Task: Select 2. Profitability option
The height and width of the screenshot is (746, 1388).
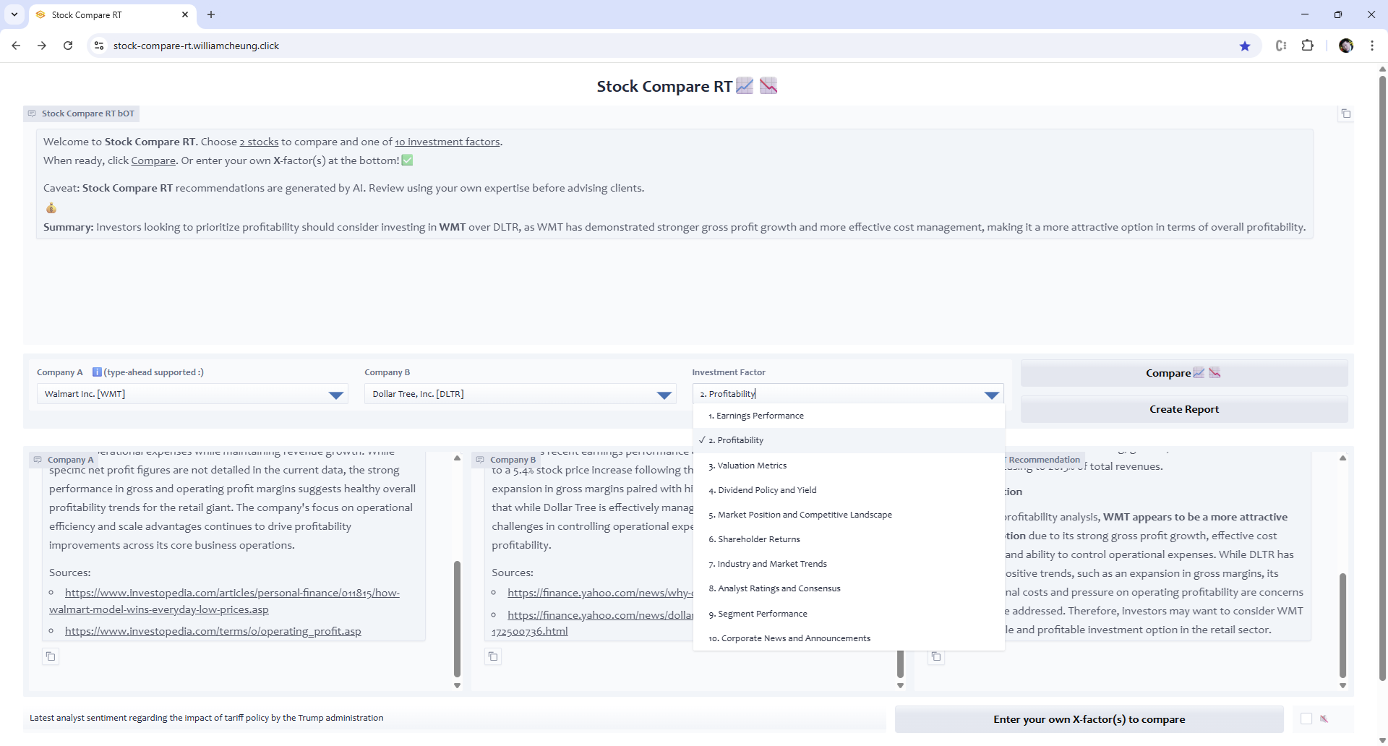Action: (x=849, y=440)
